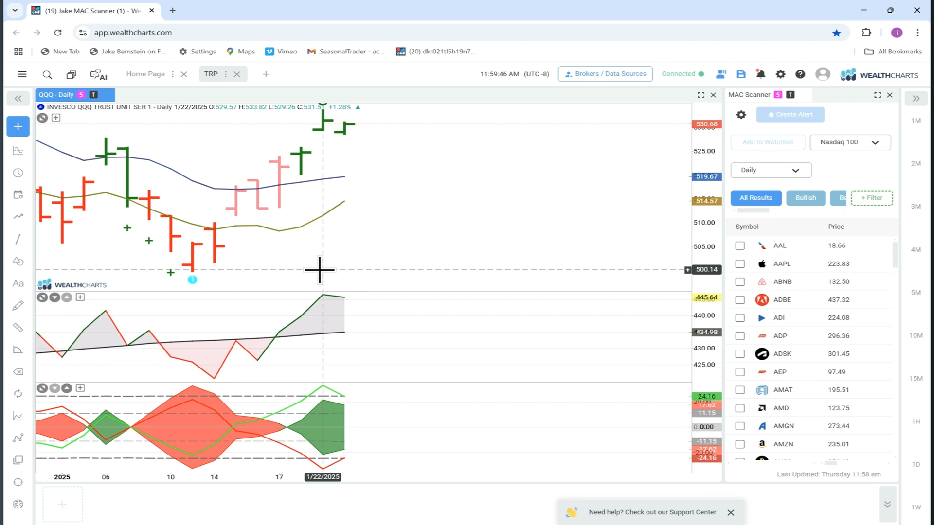Open the Daily timeframe dropdown
Screen dimensions: 934x525
tap(771, 170)
